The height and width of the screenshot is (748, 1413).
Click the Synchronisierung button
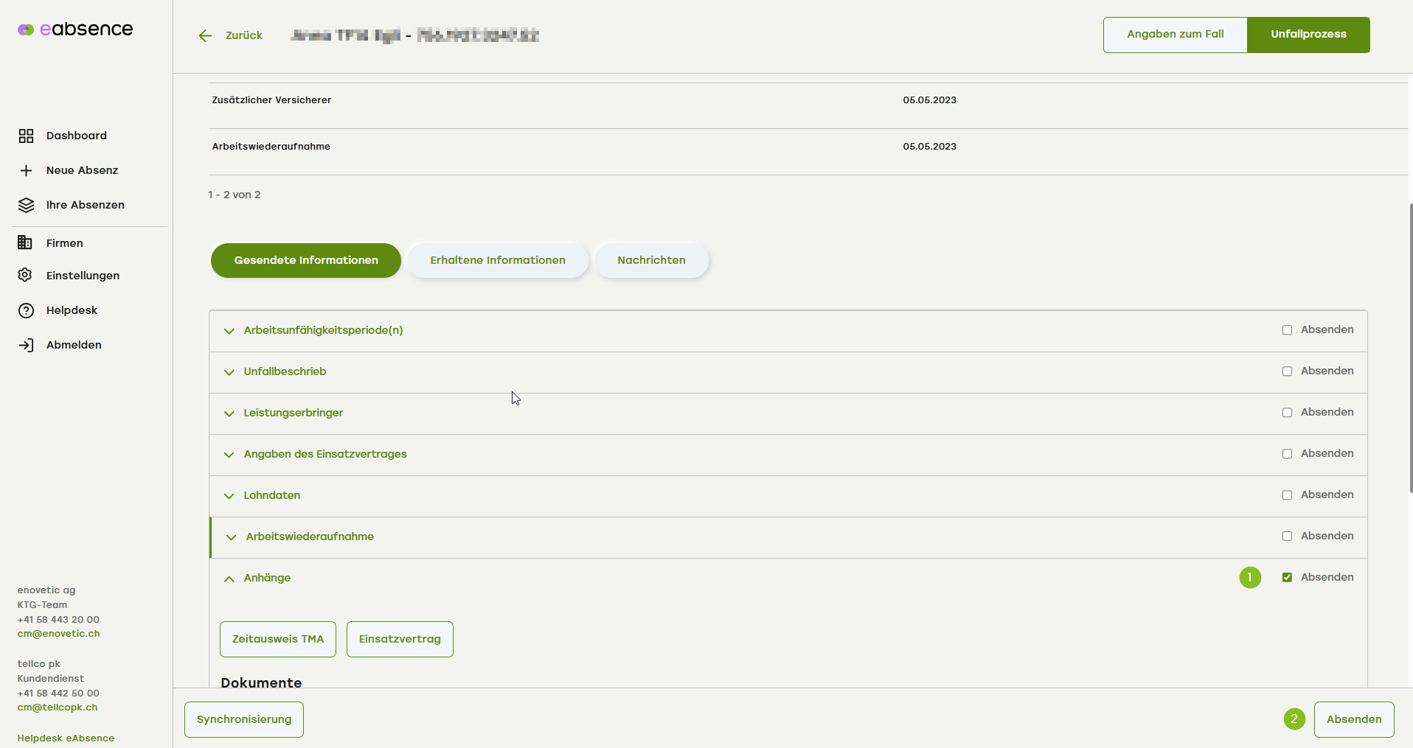coord(244,719)
